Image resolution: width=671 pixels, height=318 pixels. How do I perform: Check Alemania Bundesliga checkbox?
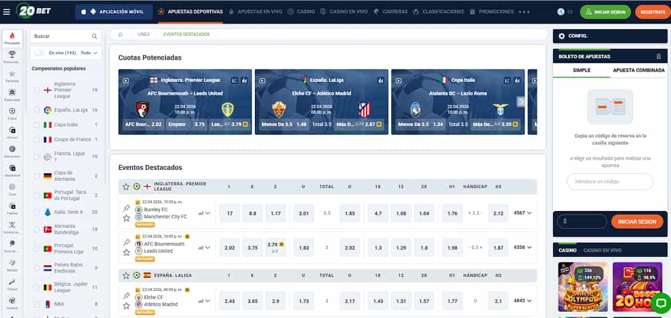pos(37,229)
